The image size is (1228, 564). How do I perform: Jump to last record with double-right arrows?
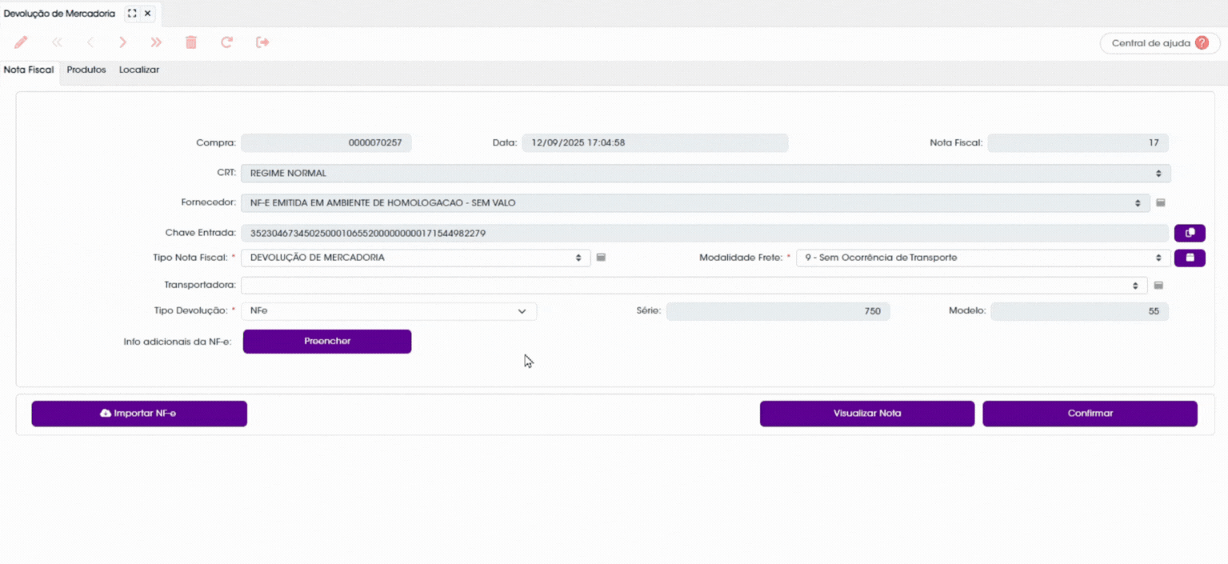(x=156, y=42)
